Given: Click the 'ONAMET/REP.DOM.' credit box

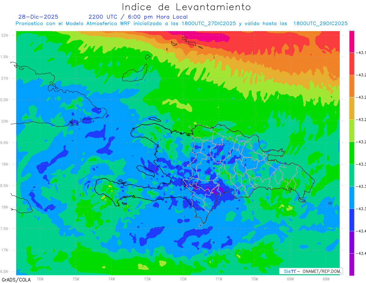Looking at the screenshot, I should point(311,271).
